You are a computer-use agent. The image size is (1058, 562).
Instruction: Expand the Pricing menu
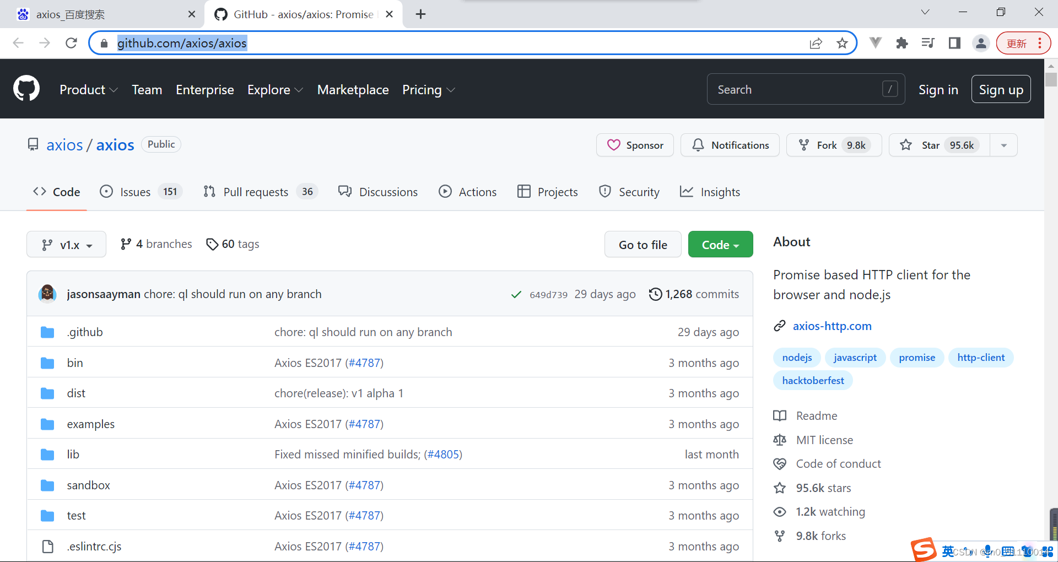(x=428, y=90)
